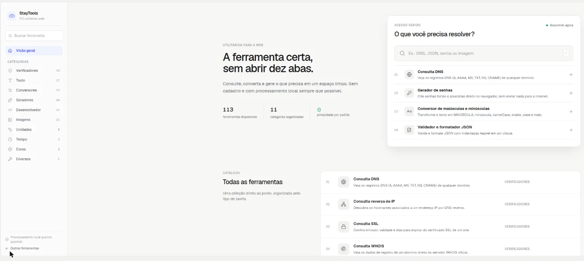
Task: Click Processamento local quando possível note
Action: click(x=31, y=239)
